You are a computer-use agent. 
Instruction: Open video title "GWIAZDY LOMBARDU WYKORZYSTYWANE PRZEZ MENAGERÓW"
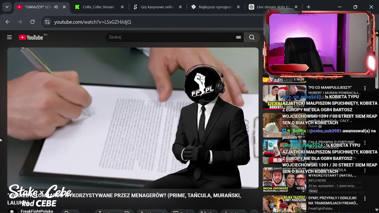[x=124, y=199]
